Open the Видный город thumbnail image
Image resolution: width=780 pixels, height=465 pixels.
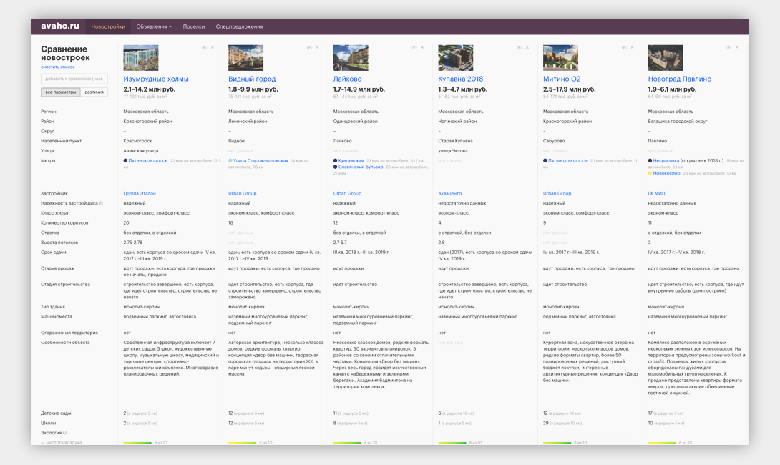245,58
